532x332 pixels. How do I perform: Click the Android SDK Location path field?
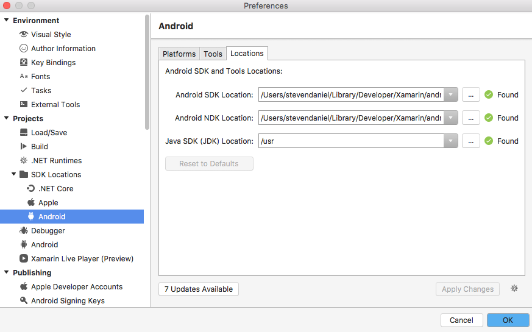tap(351, 94)
